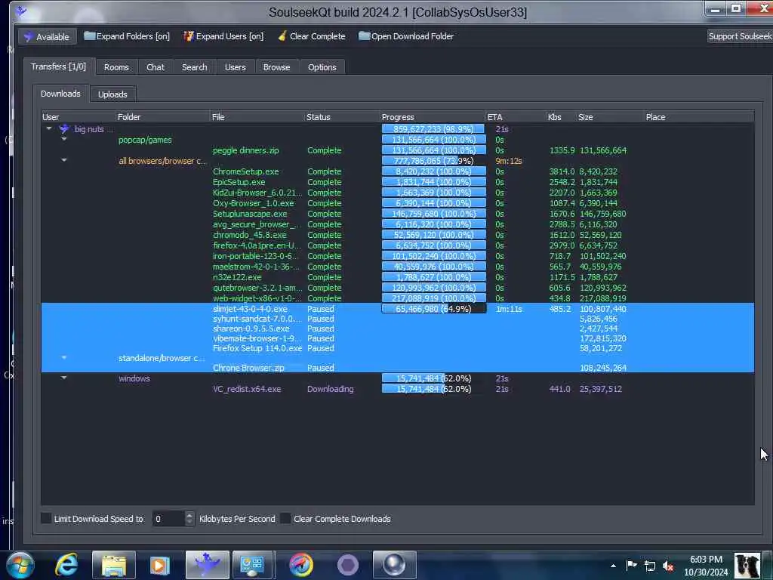The image size is (773, 580).
Task: Click the bird icon next to big nuts
Action: pyautogui.click(x=64, y=129)
